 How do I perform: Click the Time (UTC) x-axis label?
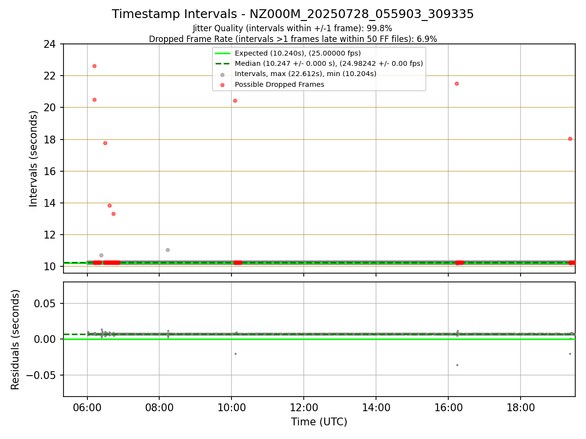(x=319, y=422)
